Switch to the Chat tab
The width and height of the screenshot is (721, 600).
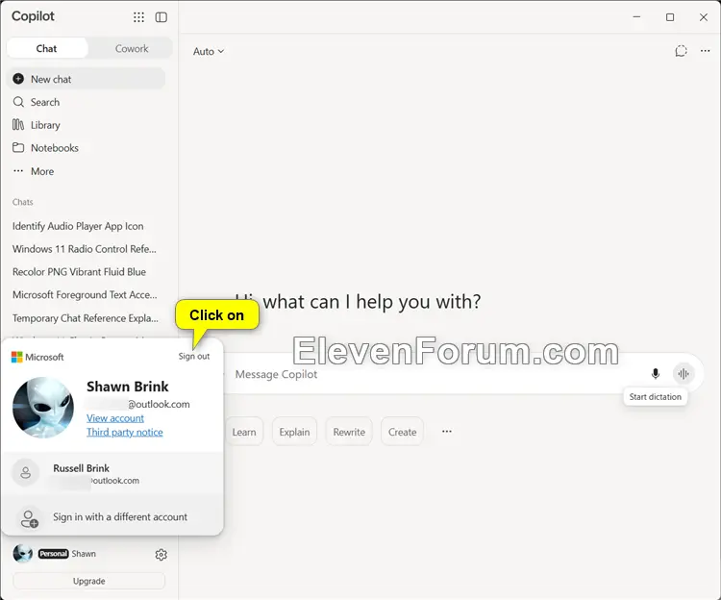coord(47,48)
